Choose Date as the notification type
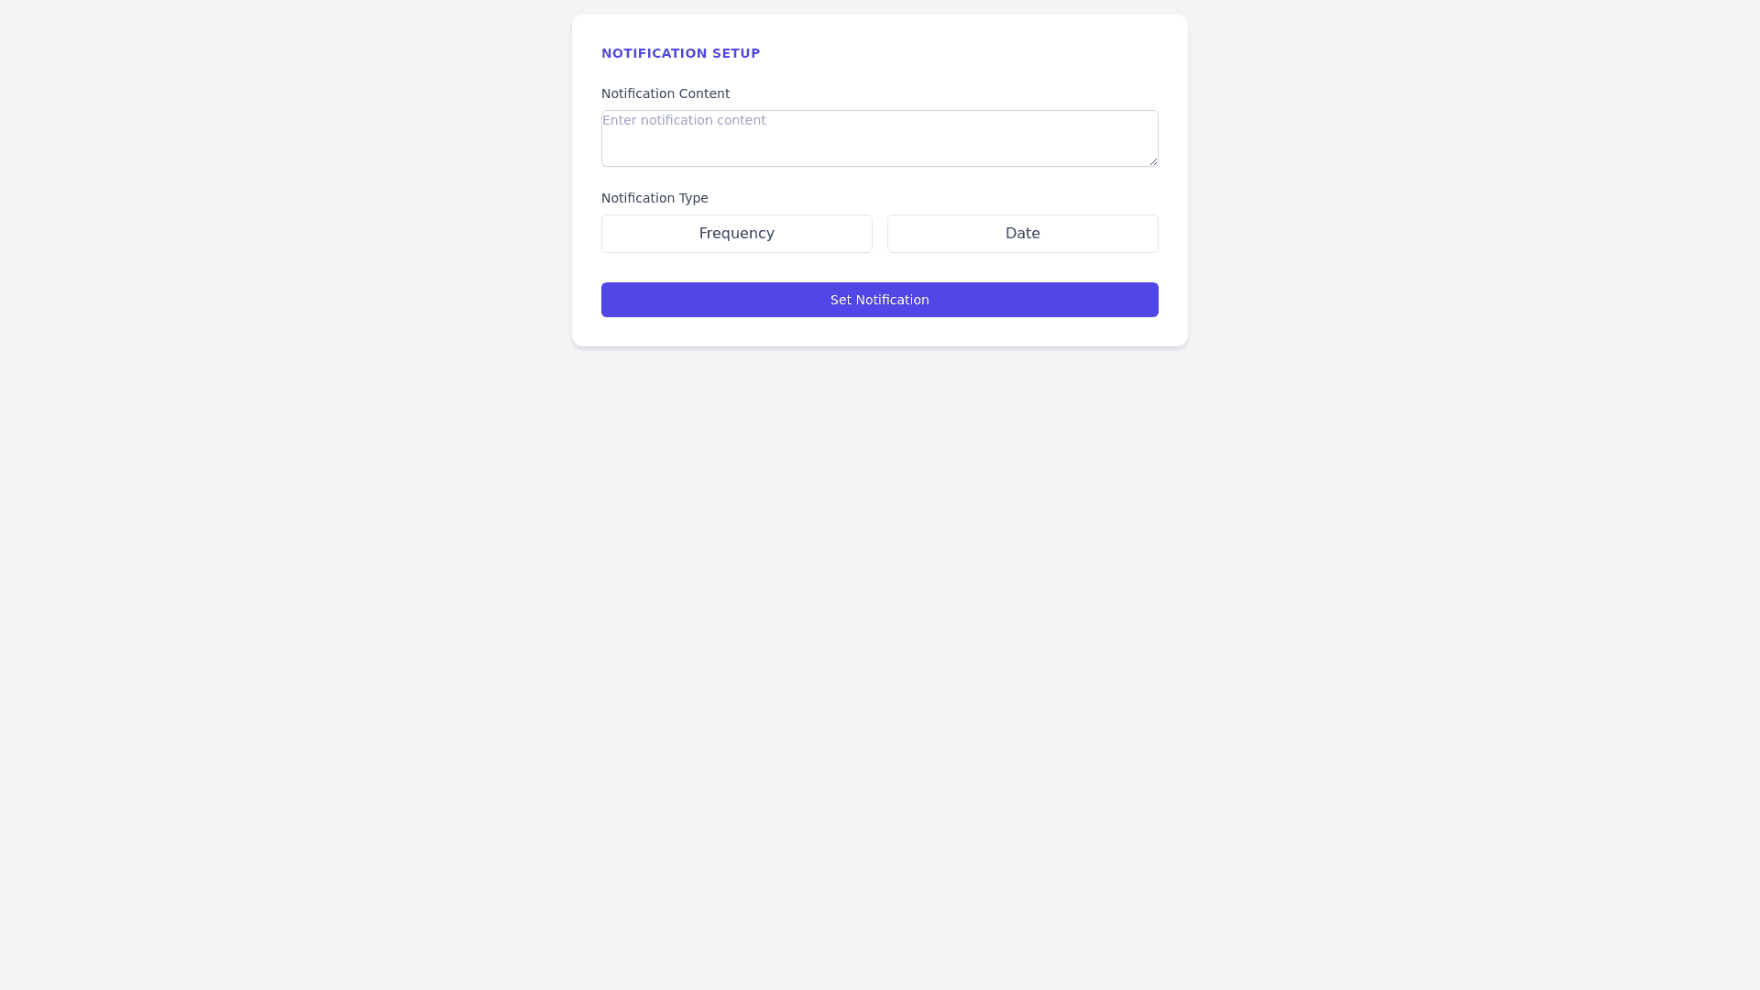This screenshot has height=990, width=1760. [1022, 234]
